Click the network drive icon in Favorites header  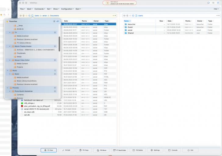[x=58, y=21]
